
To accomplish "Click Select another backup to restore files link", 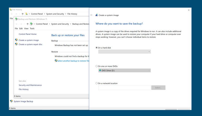I will click(x=73, y=61).
